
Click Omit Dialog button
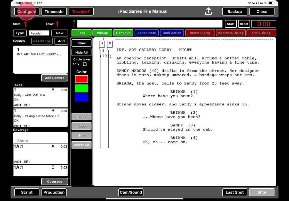coord(261,33)
